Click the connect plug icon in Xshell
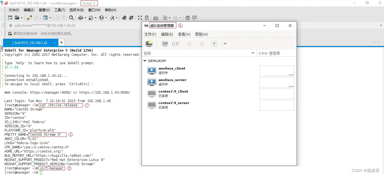The width and height of the screenshot is (384, 175). tap(29, 18)
